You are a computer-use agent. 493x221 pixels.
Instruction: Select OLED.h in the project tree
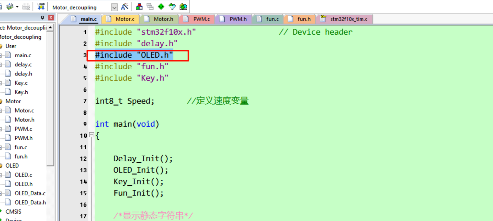[24, 184]
